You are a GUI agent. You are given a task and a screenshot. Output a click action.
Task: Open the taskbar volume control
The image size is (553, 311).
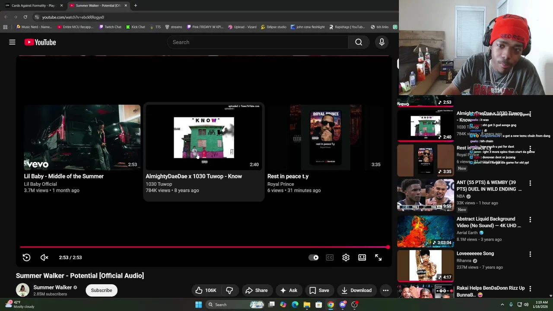tap(526, 305)
